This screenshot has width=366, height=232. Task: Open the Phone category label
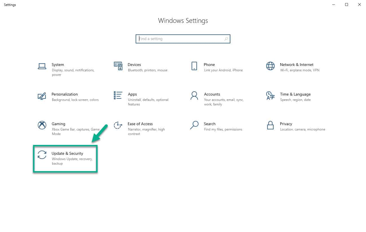pos(210,65)
